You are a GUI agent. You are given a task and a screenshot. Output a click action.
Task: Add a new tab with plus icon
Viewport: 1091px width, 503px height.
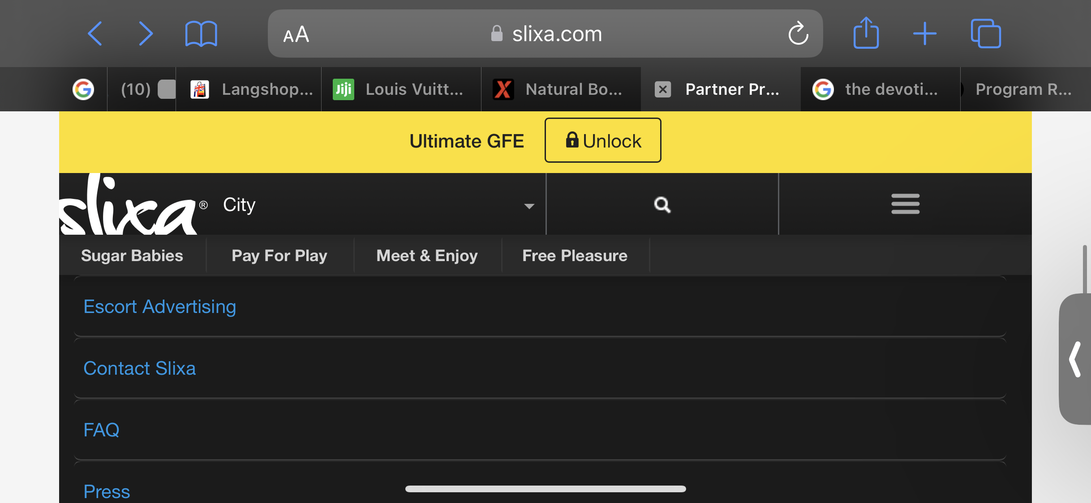pyautogui.click(x=925, y=34)
